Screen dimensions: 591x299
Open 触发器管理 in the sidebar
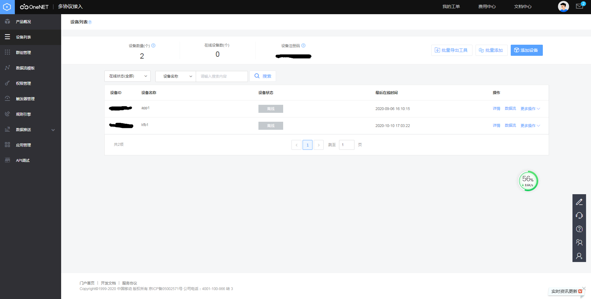[31, 99]
